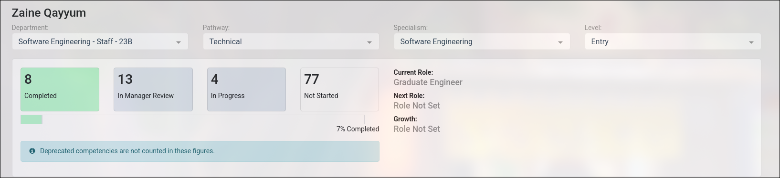Click the Next Role label
780x178 pixels.
[x=409, y=96]
